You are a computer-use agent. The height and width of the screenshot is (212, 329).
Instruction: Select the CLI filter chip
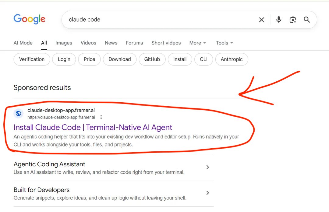tap(203, 59)
